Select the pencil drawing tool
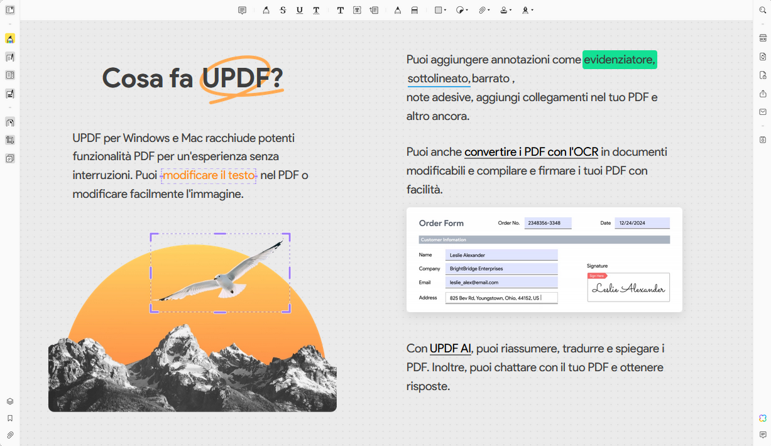 pos(398,10)
